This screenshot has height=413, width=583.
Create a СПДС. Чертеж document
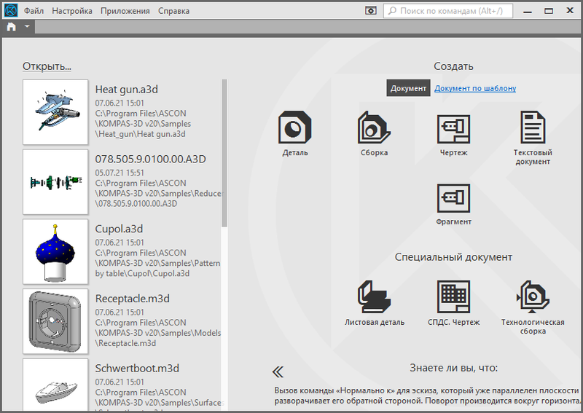[x=453, y=303]
